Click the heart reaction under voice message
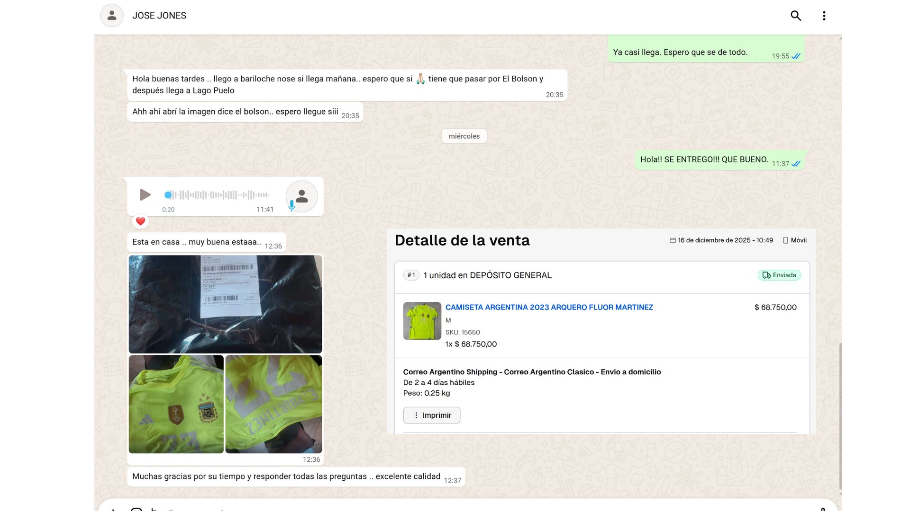The image size is (910, 511). 140,221
